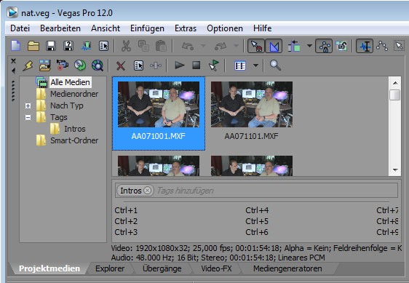Image resolution: width=409 pixels, height=283 pixels.
Task: Switch to the Mediengeneratoren tab
Action: tap(287, 268)
